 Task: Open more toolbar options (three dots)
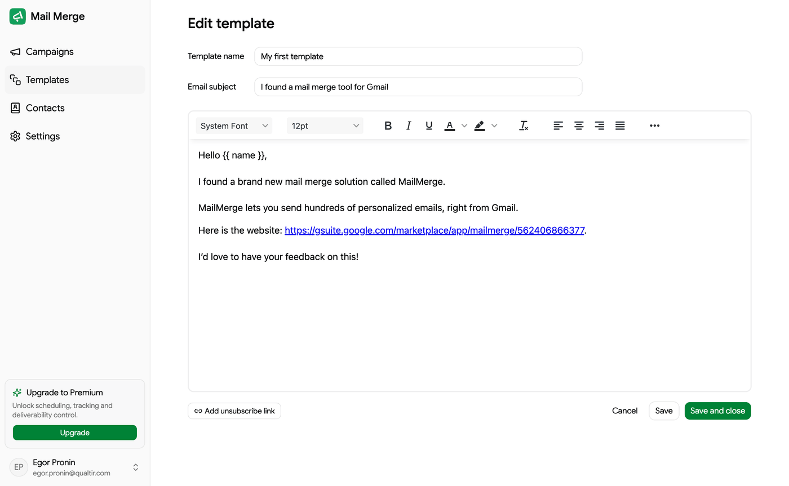coord(654,126)
